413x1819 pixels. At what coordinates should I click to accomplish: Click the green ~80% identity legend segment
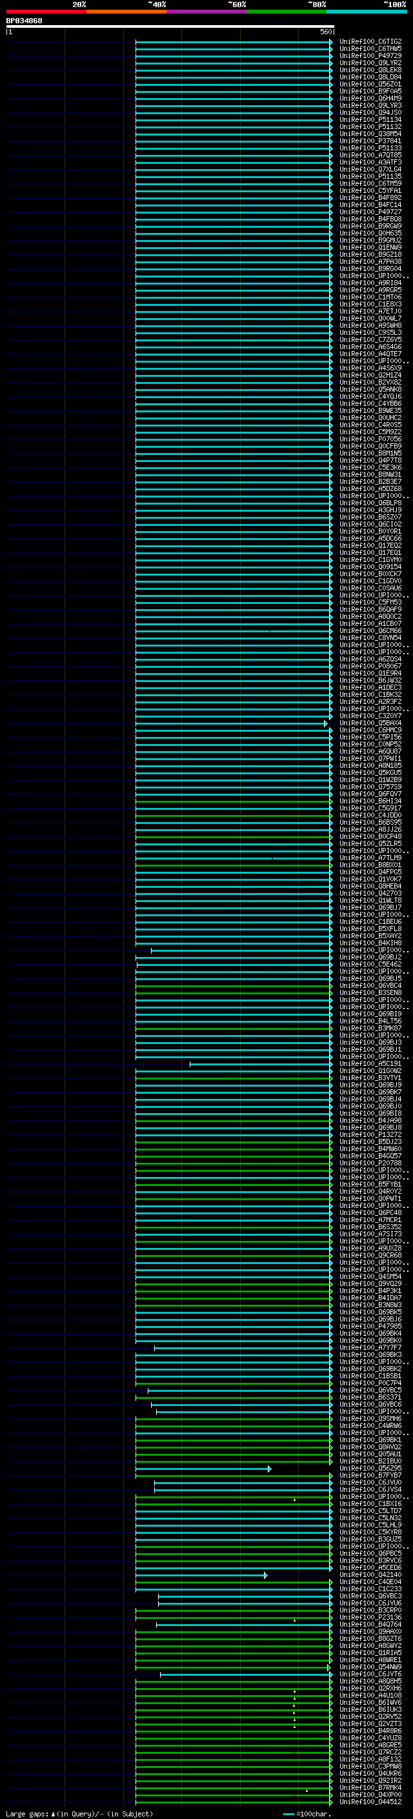click(287, 12)
